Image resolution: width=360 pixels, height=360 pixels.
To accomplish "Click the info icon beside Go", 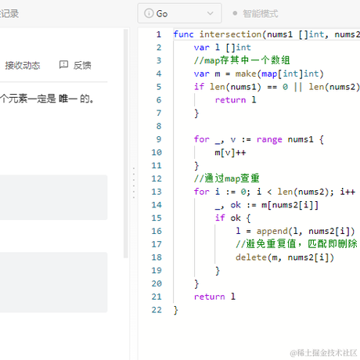I will point(149,13).
